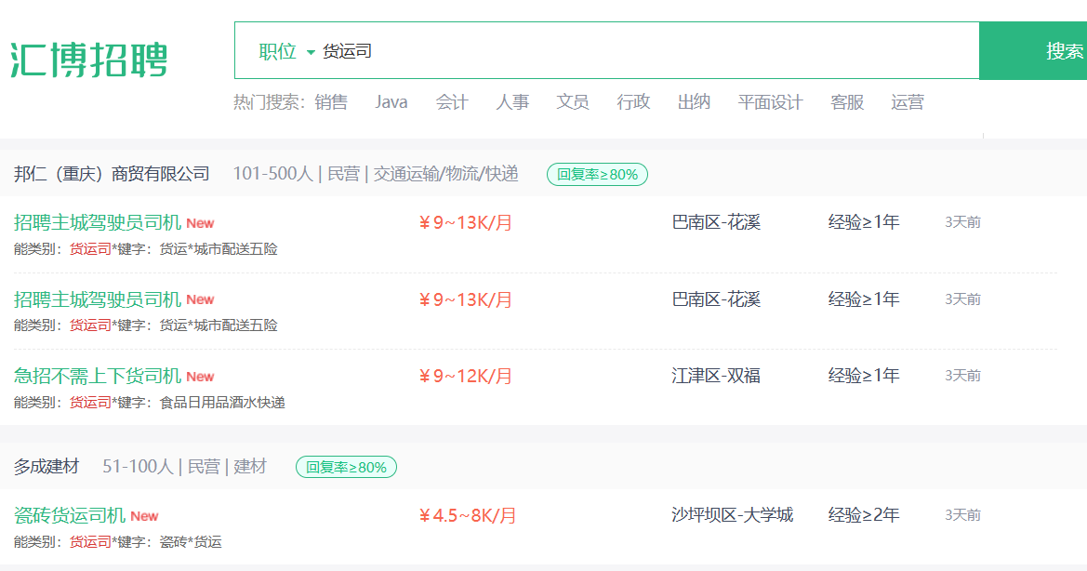Viewport: 1087px width, 571px height.
Task: Select hot search term 客服
Action: [x=847, y=102]
